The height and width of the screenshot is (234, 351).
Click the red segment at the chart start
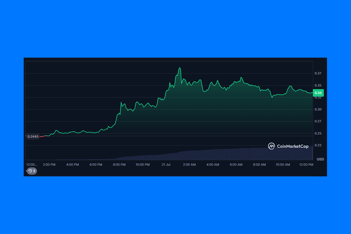(x=42, y=136)
